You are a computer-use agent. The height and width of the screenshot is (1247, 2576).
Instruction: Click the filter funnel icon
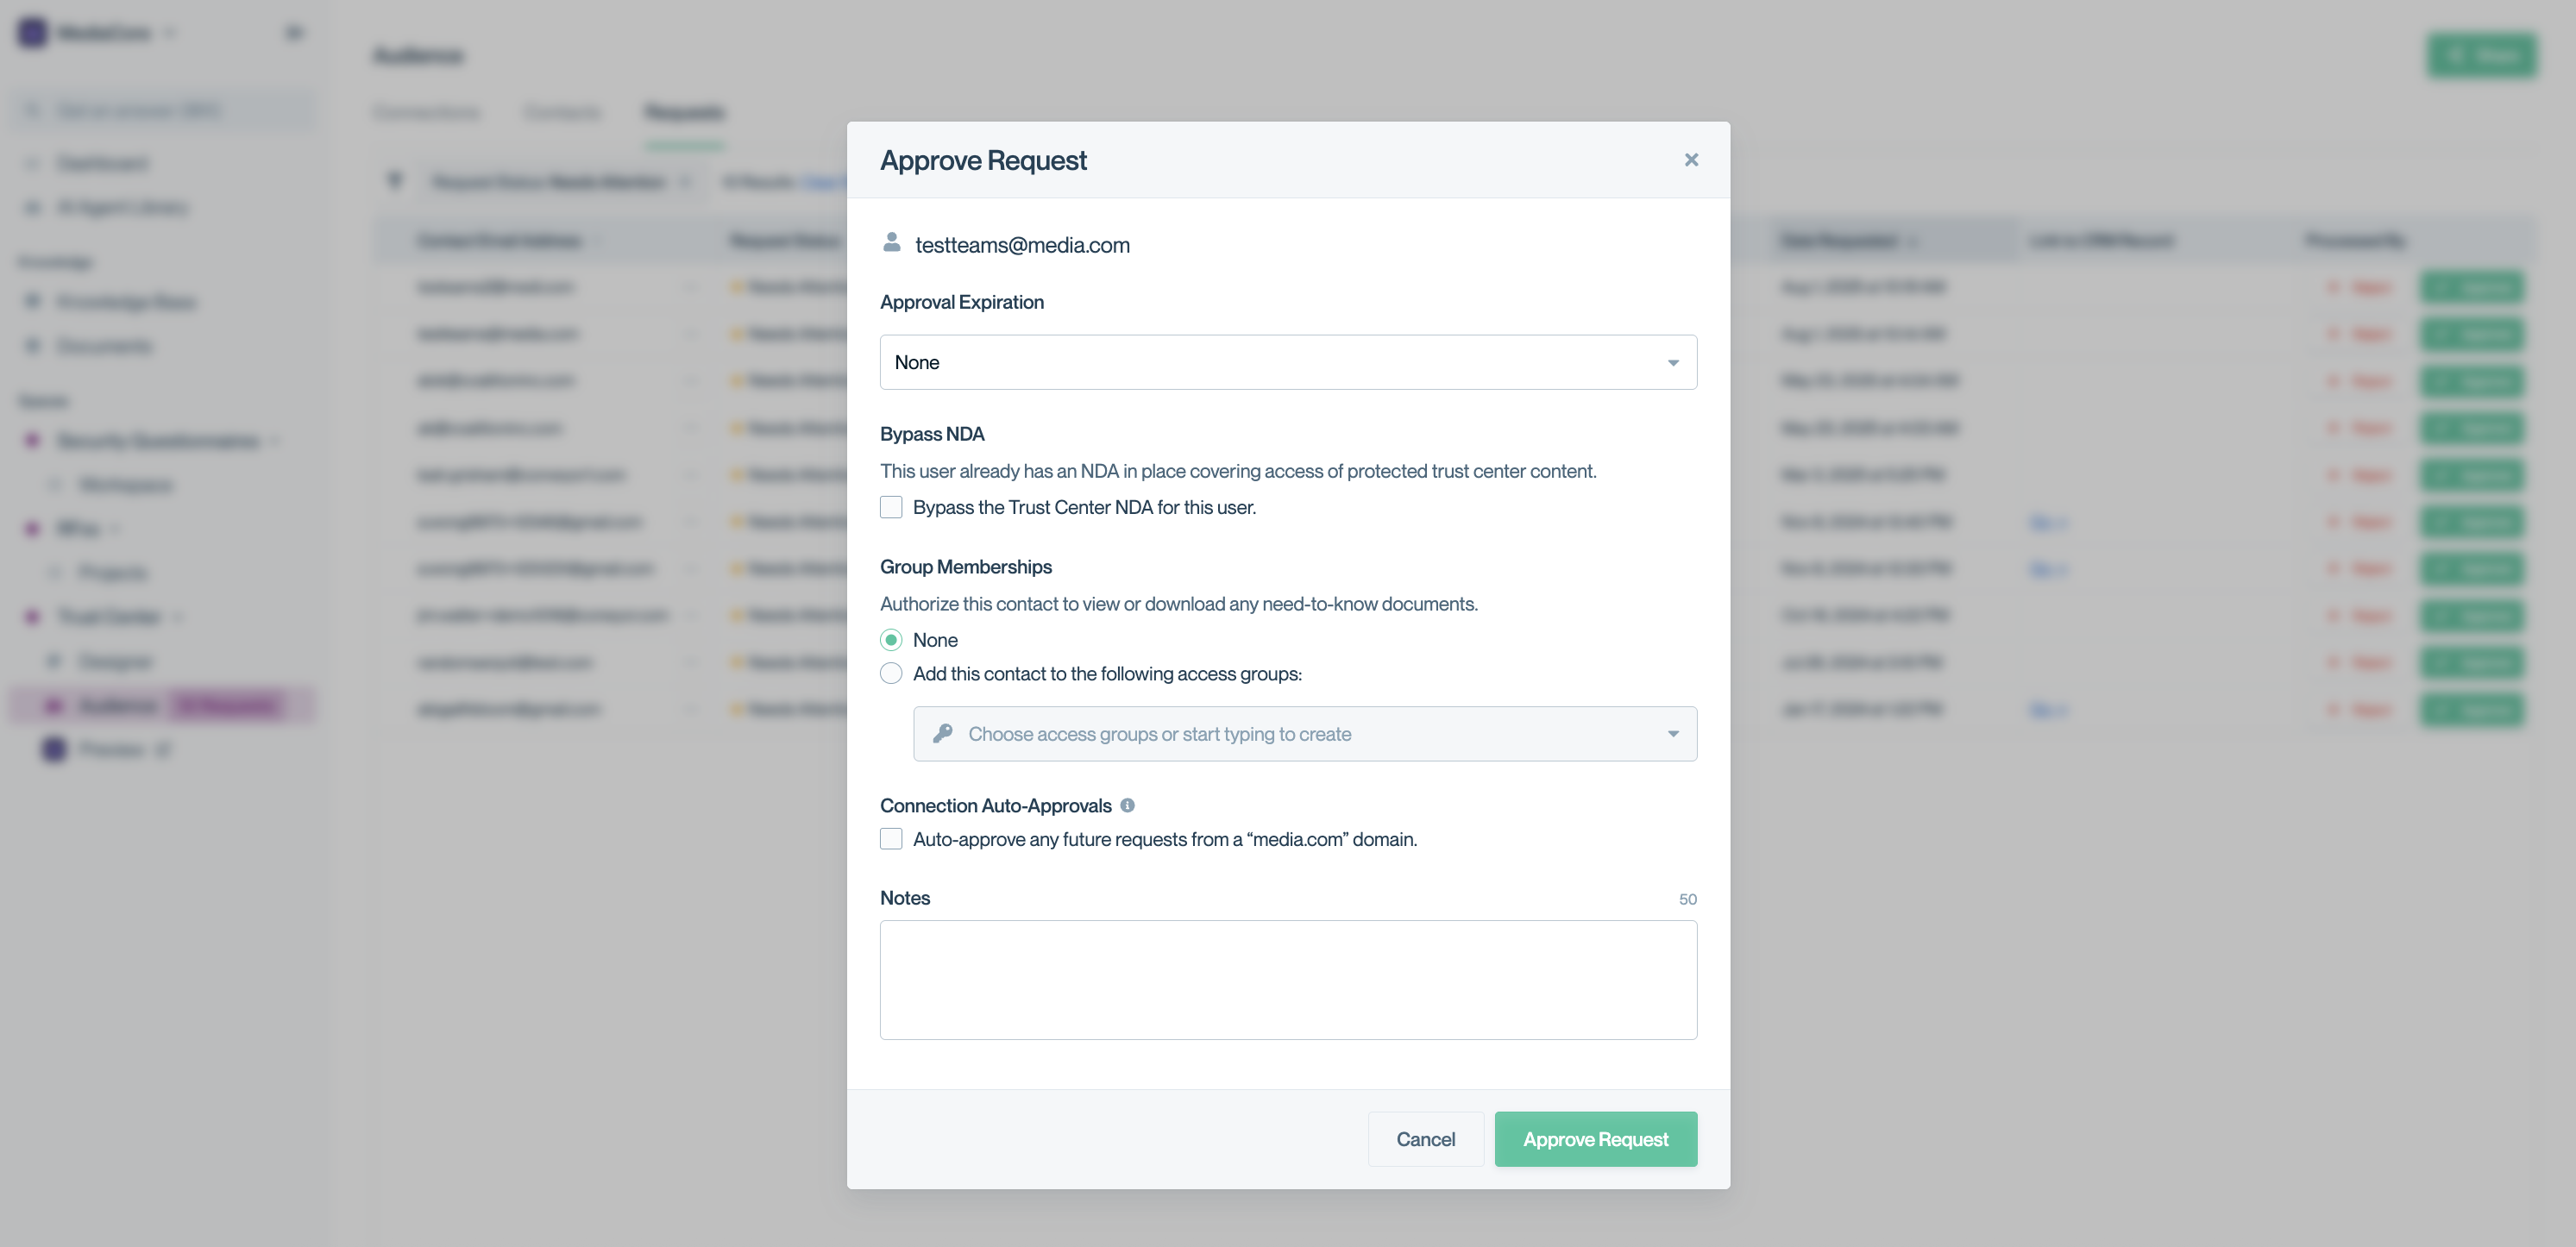(395, 180)
